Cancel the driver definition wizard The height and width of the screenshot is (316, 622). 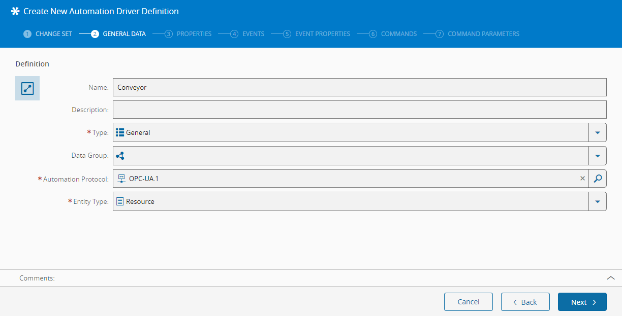[x=468, y=302]
